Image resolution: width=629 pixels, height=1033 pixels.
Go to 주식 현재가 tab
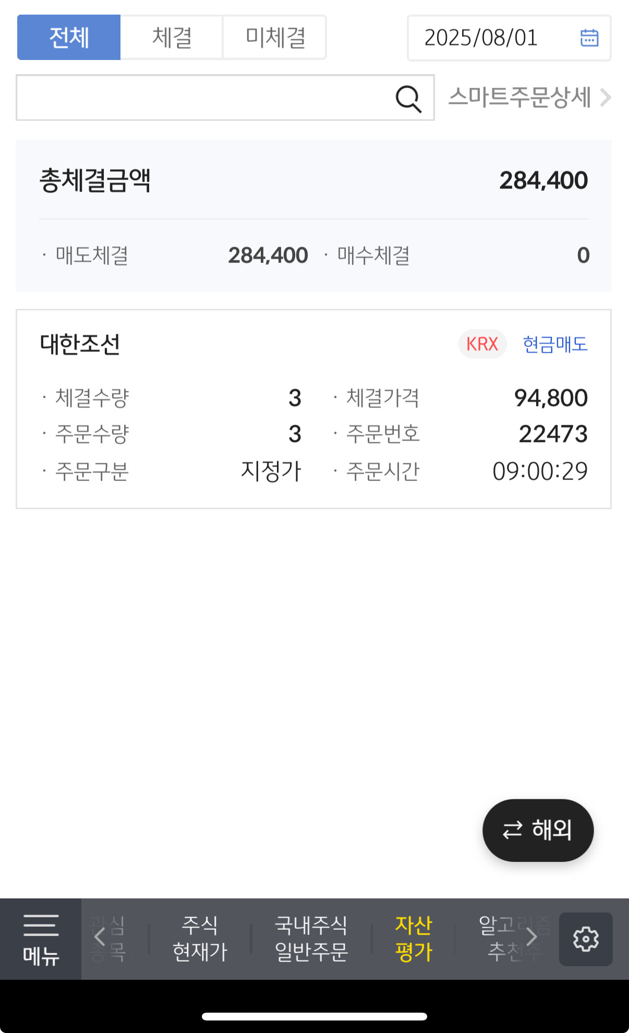pos(200,939)
